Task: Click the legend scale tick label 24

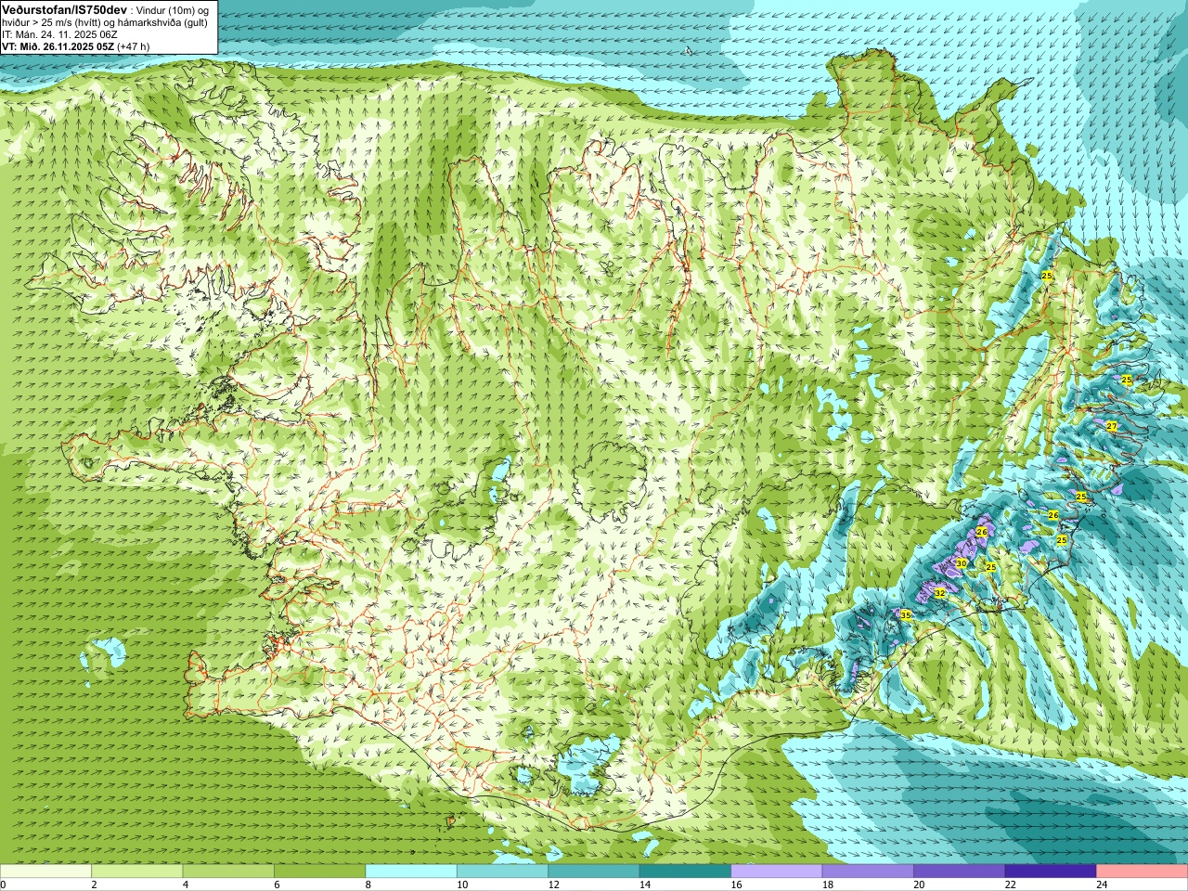Action: [1102, 885]
